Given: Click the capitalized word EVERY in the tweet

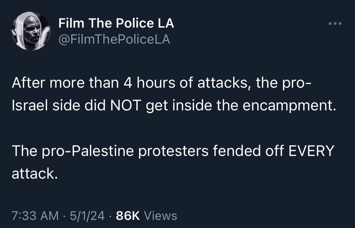Looking at the screenshot, I should [311, 151].
